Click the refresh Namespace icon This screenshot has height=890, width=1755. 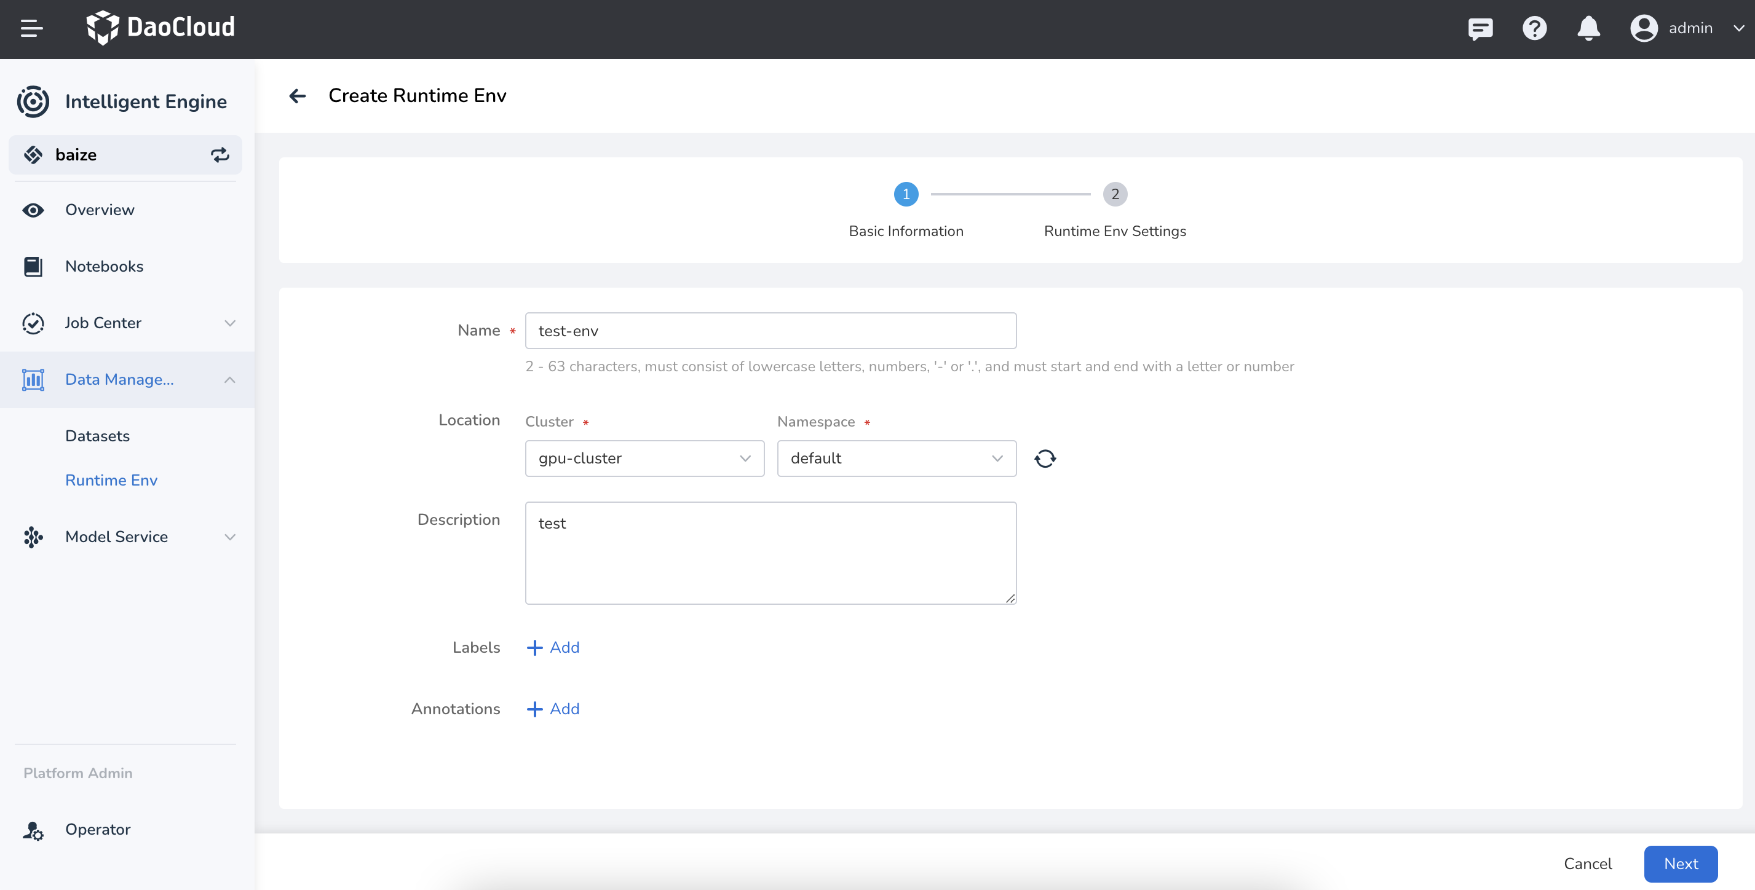tap(1044, 457)
